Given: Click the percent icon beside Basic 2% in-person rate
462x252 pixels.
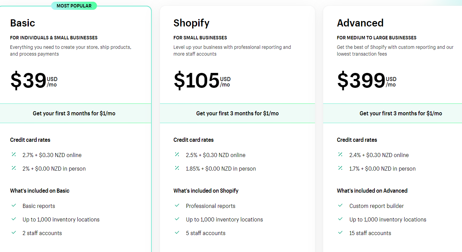Looking at the screenshot, I should [14, 168].
